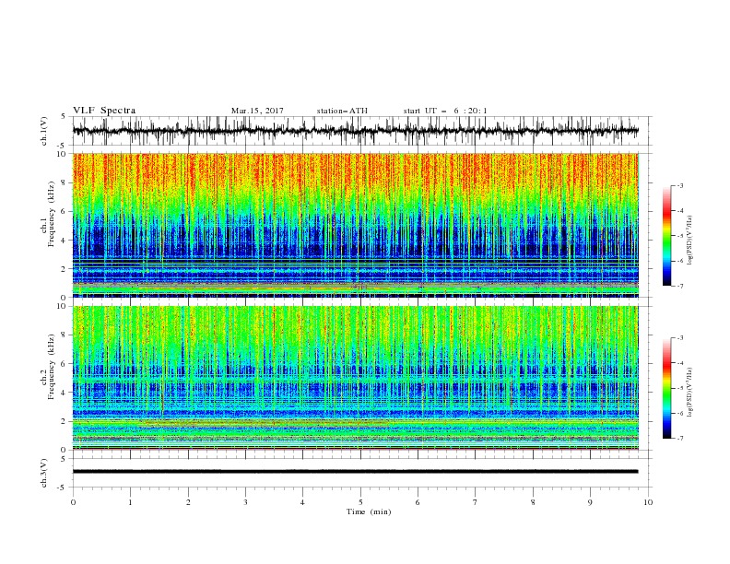Click the ch.1 spectrogram color scale bar
Image resolution: width=730 pixels, height=564 pixels.
click(x=666, y=236)
